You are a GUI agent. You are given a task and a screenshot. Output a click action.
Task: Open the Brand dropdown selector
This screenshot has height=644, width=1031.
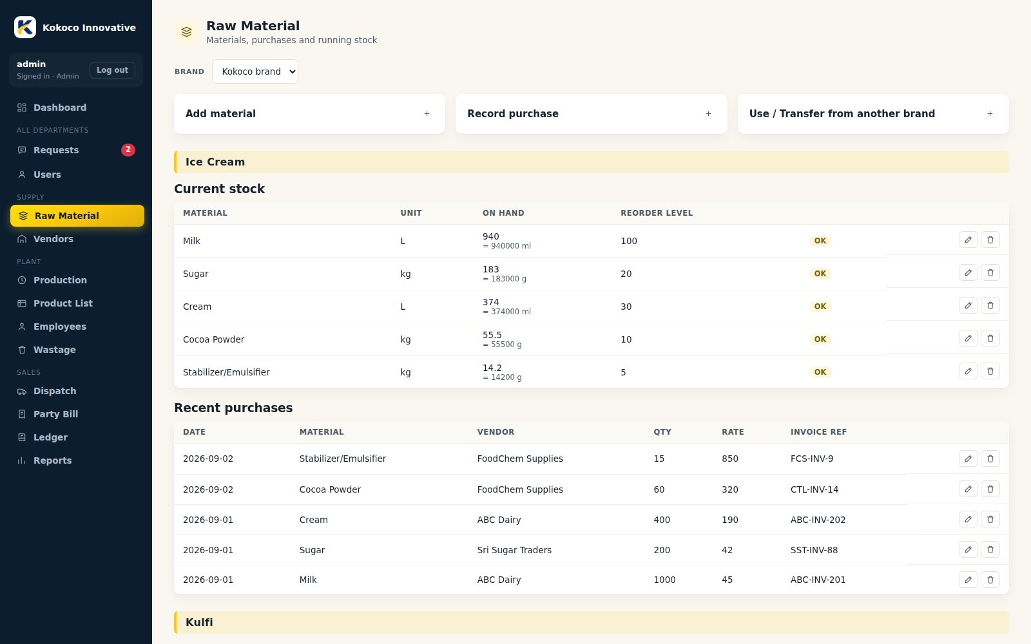(x=255, y=71)
